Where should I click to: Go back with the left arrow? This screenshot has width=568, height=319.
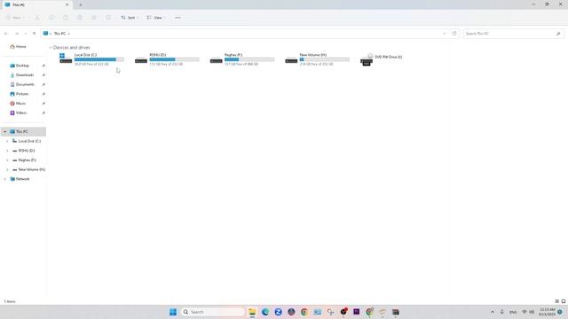[x=6, y=34]
